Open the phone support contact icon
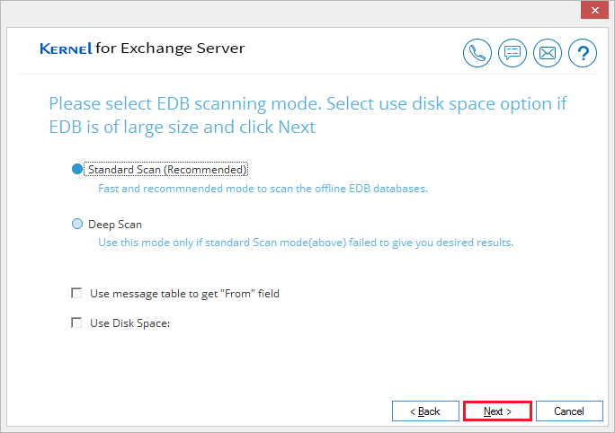This screenshot has height=433, width=615. pos(477,53)
